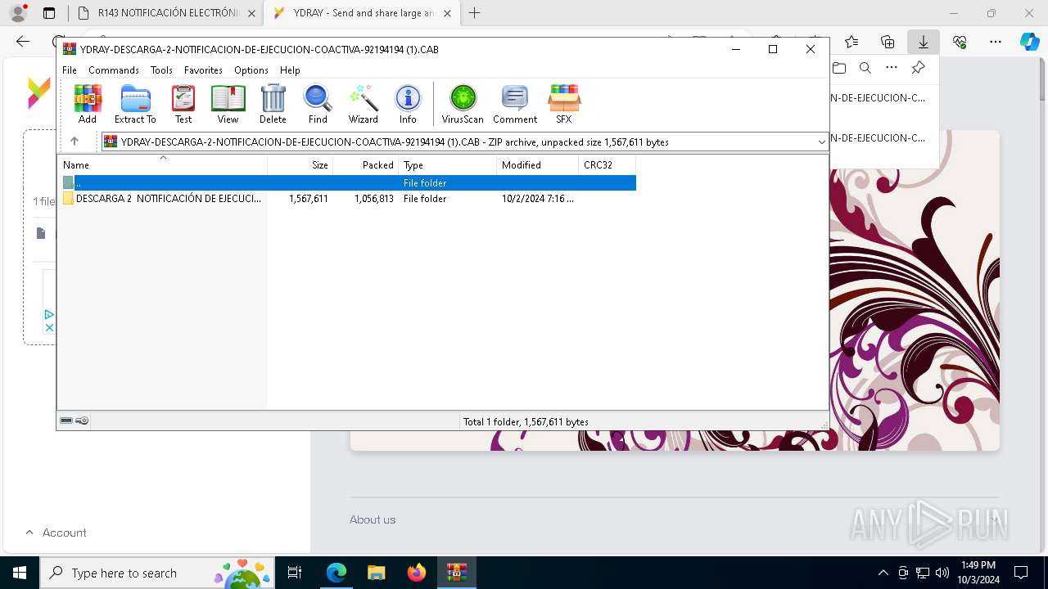Select the DESCARGA 2 NOTIFICACIÓN folder
The height and width of the screenshot is (589, 1048).
pyautogui.click(x=162, y=199)
